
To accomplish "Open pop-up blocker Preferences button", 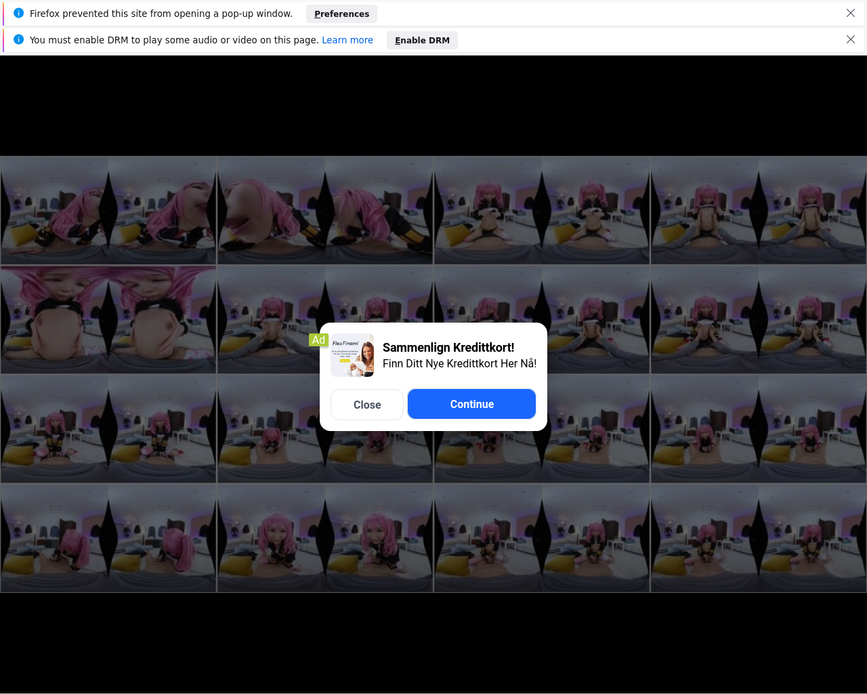I will pyautogui.click(x=341, y=14).
